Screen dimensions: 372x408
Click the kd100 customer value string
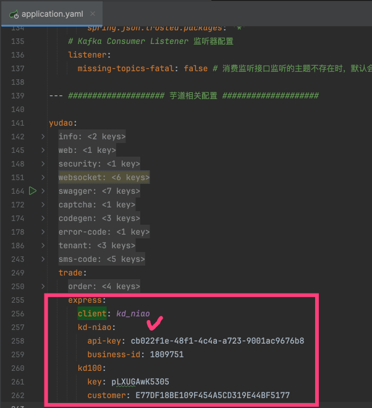pos(209,395)
